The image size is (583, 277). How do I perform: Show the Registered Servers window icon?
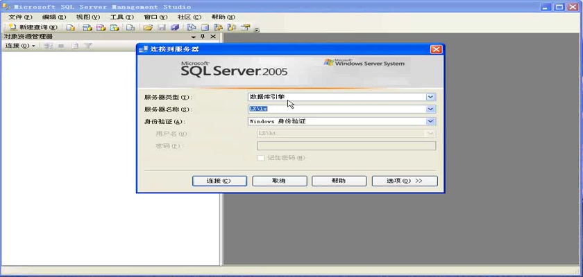tap(192, 28)
